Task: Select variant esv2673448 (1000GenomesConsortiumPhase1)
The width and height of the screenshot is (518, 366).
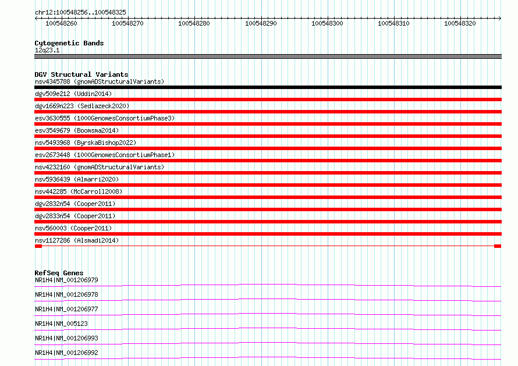Action: pos(105,155)
